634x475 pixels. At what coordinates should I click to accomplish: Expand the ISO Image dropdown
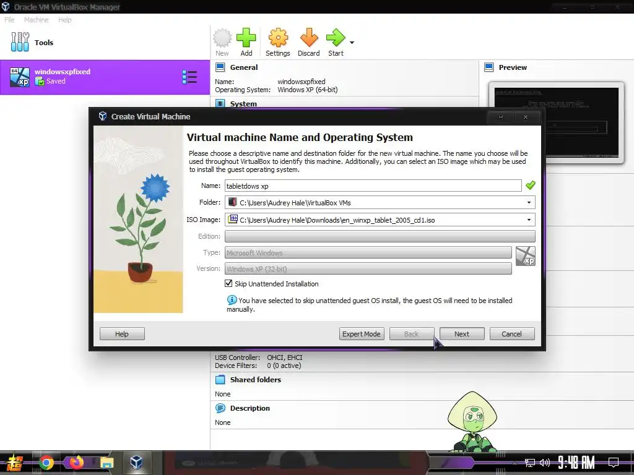click(529, 220)
